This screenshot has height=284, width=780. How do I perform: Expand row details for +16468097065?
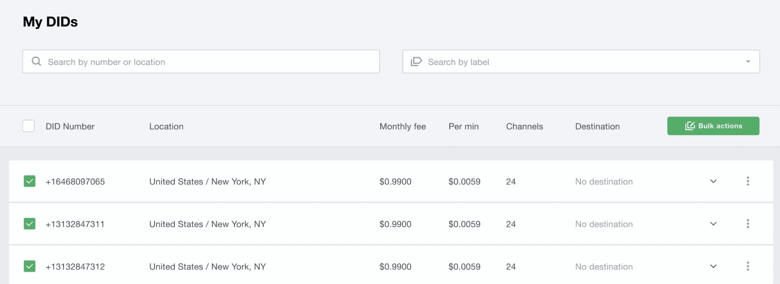pos(713,181)
